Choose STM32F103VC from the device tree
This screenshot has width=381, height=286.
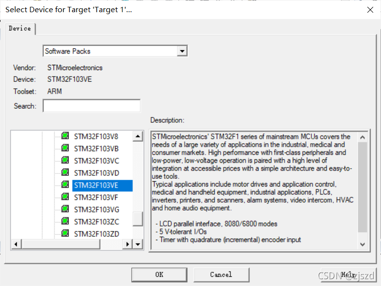(x=96, y=161)
